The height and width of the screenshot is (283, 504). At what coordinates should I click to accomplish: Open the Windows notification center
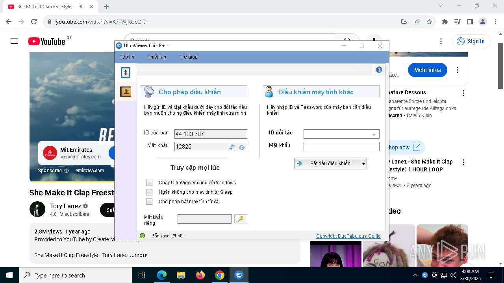click(491, 275)
